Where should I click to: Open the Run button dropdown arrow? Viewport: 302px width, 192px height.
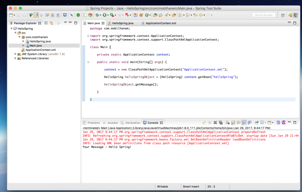click(108, 15)
